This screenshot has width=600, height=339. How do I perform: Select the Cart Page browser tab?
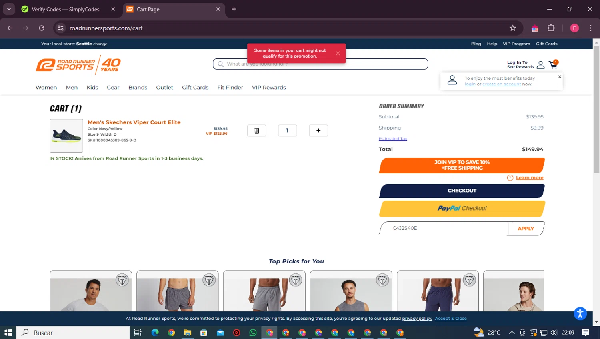[174, 9]
